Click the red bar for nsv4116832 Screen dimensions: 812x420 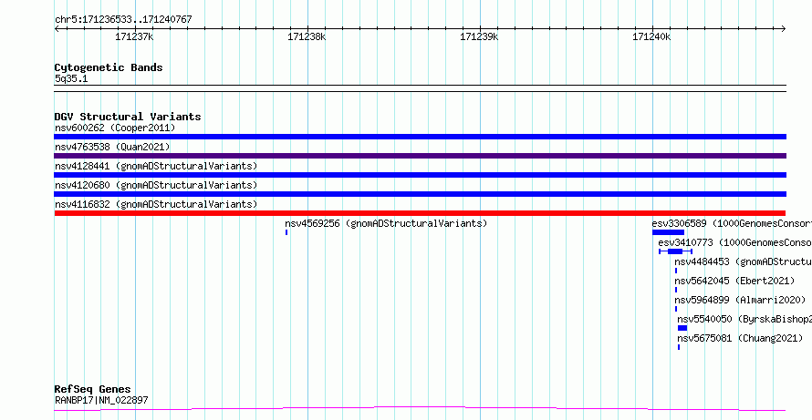[420, 213]
